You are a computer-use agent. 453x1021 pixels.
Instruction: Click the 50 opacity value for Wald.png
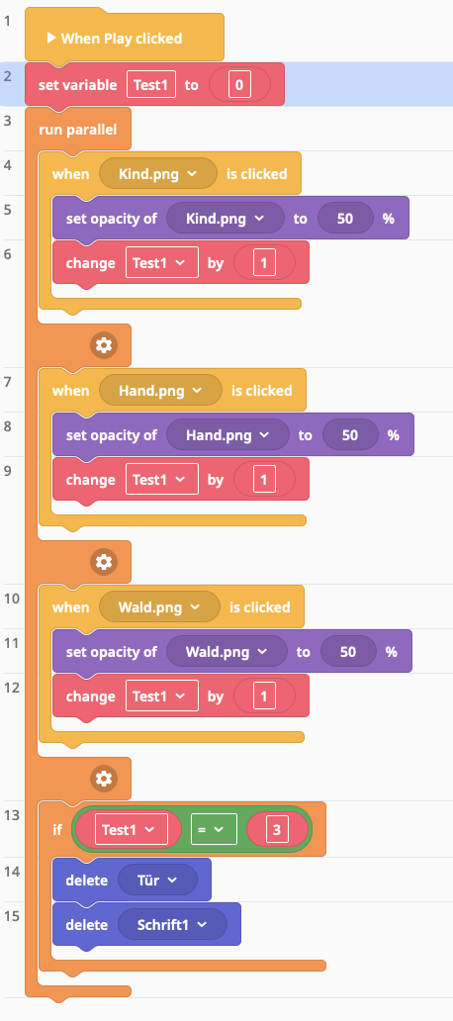(348, 651)
